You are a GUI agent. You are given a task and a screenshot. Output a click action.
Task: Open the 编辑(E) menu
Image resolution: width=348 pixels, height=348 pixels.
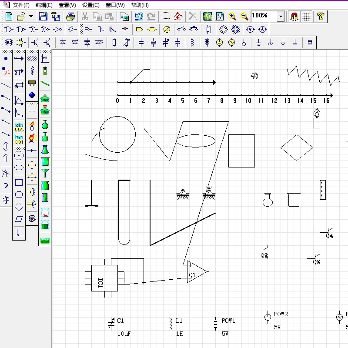tap(44, 5)
